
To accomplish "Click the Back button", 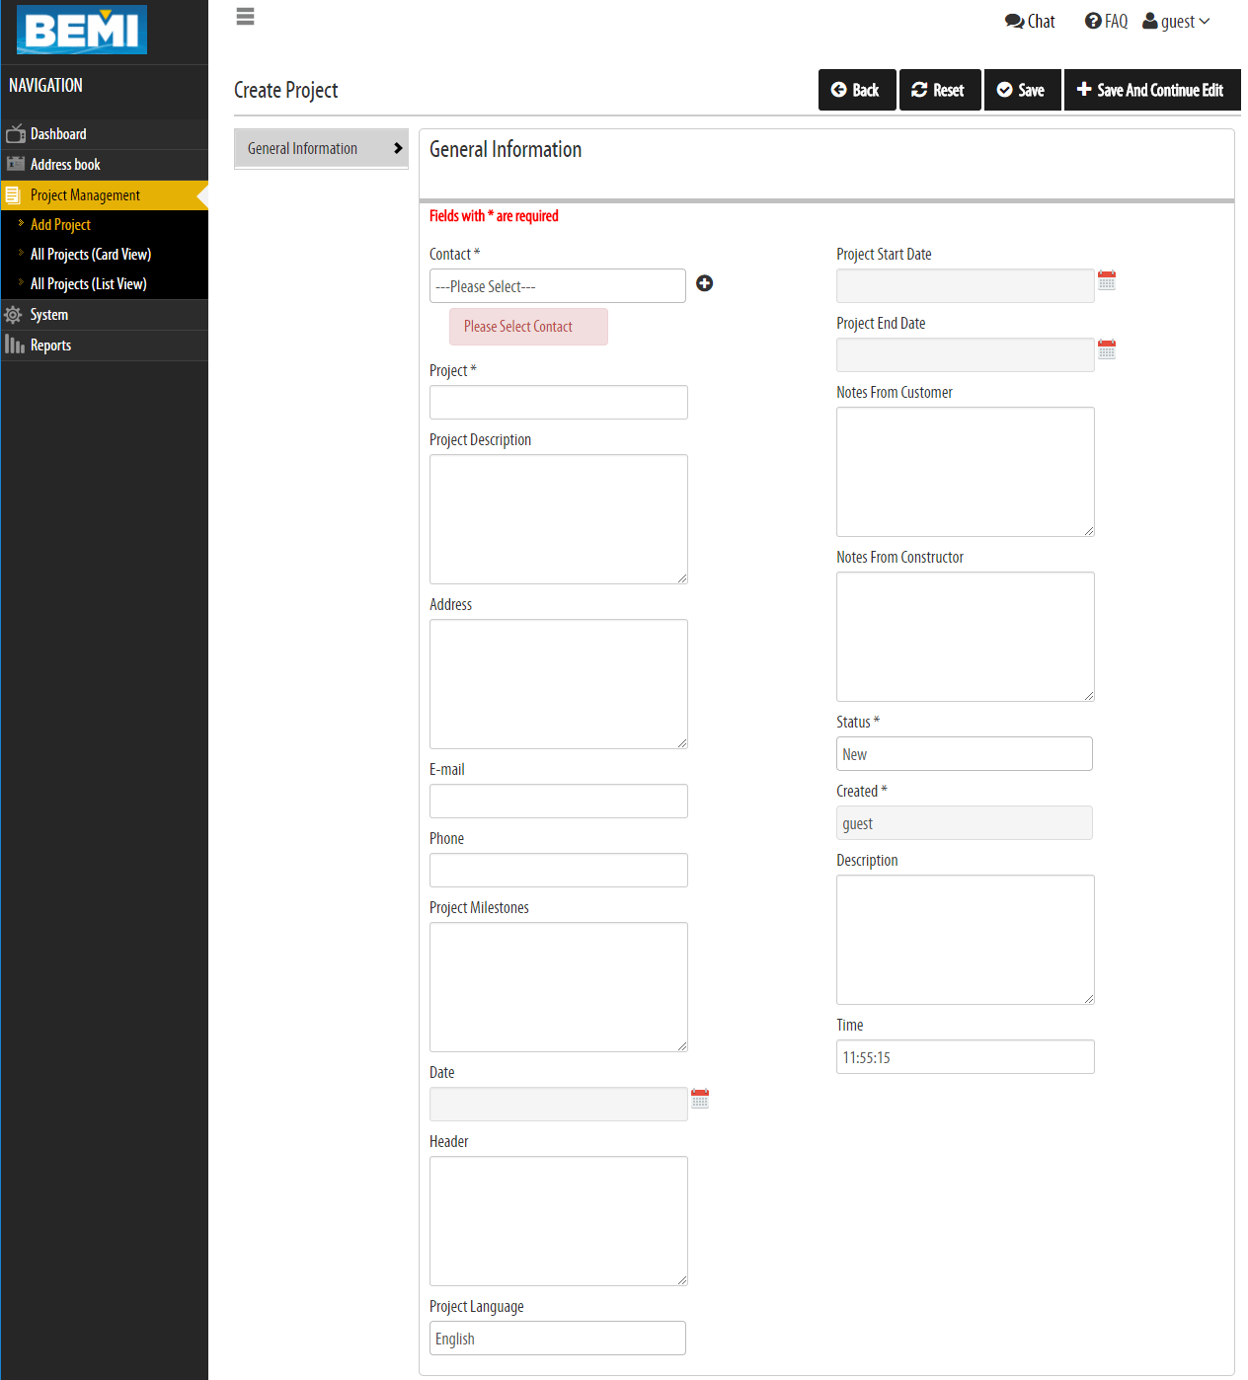I will point(857,90).
